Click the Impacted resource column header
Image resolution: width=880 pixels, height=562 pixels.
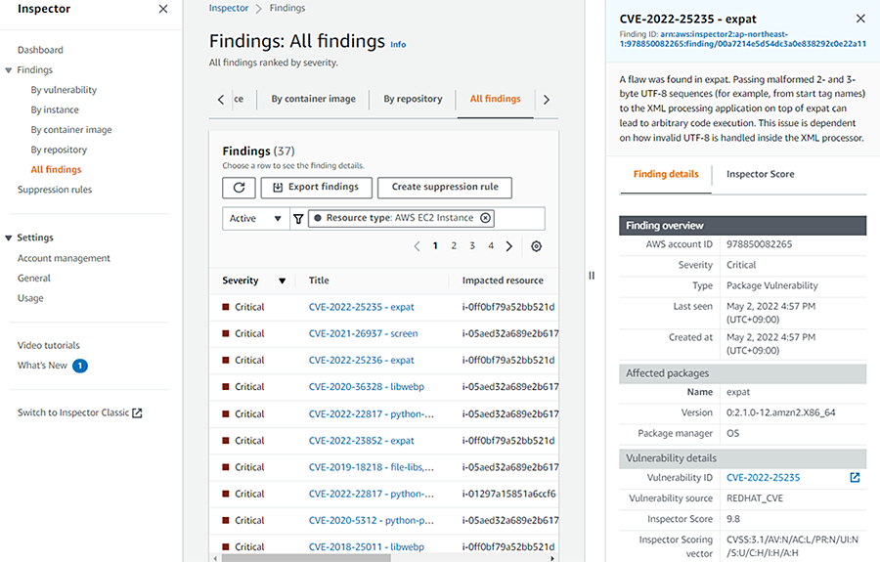(x=503, y=281)
